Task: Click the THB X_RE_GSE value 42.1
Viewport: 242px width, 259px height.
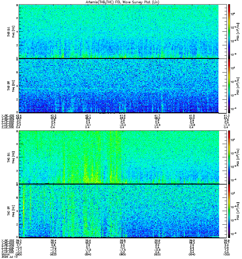Action: (x=88, y=116)
